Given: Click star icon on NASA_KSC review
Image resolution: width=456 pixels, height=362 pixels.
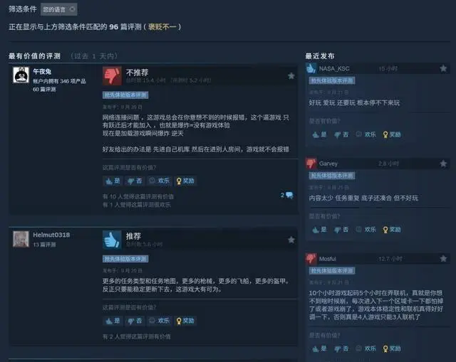Looking at the screenshot, I should point(443,68).
